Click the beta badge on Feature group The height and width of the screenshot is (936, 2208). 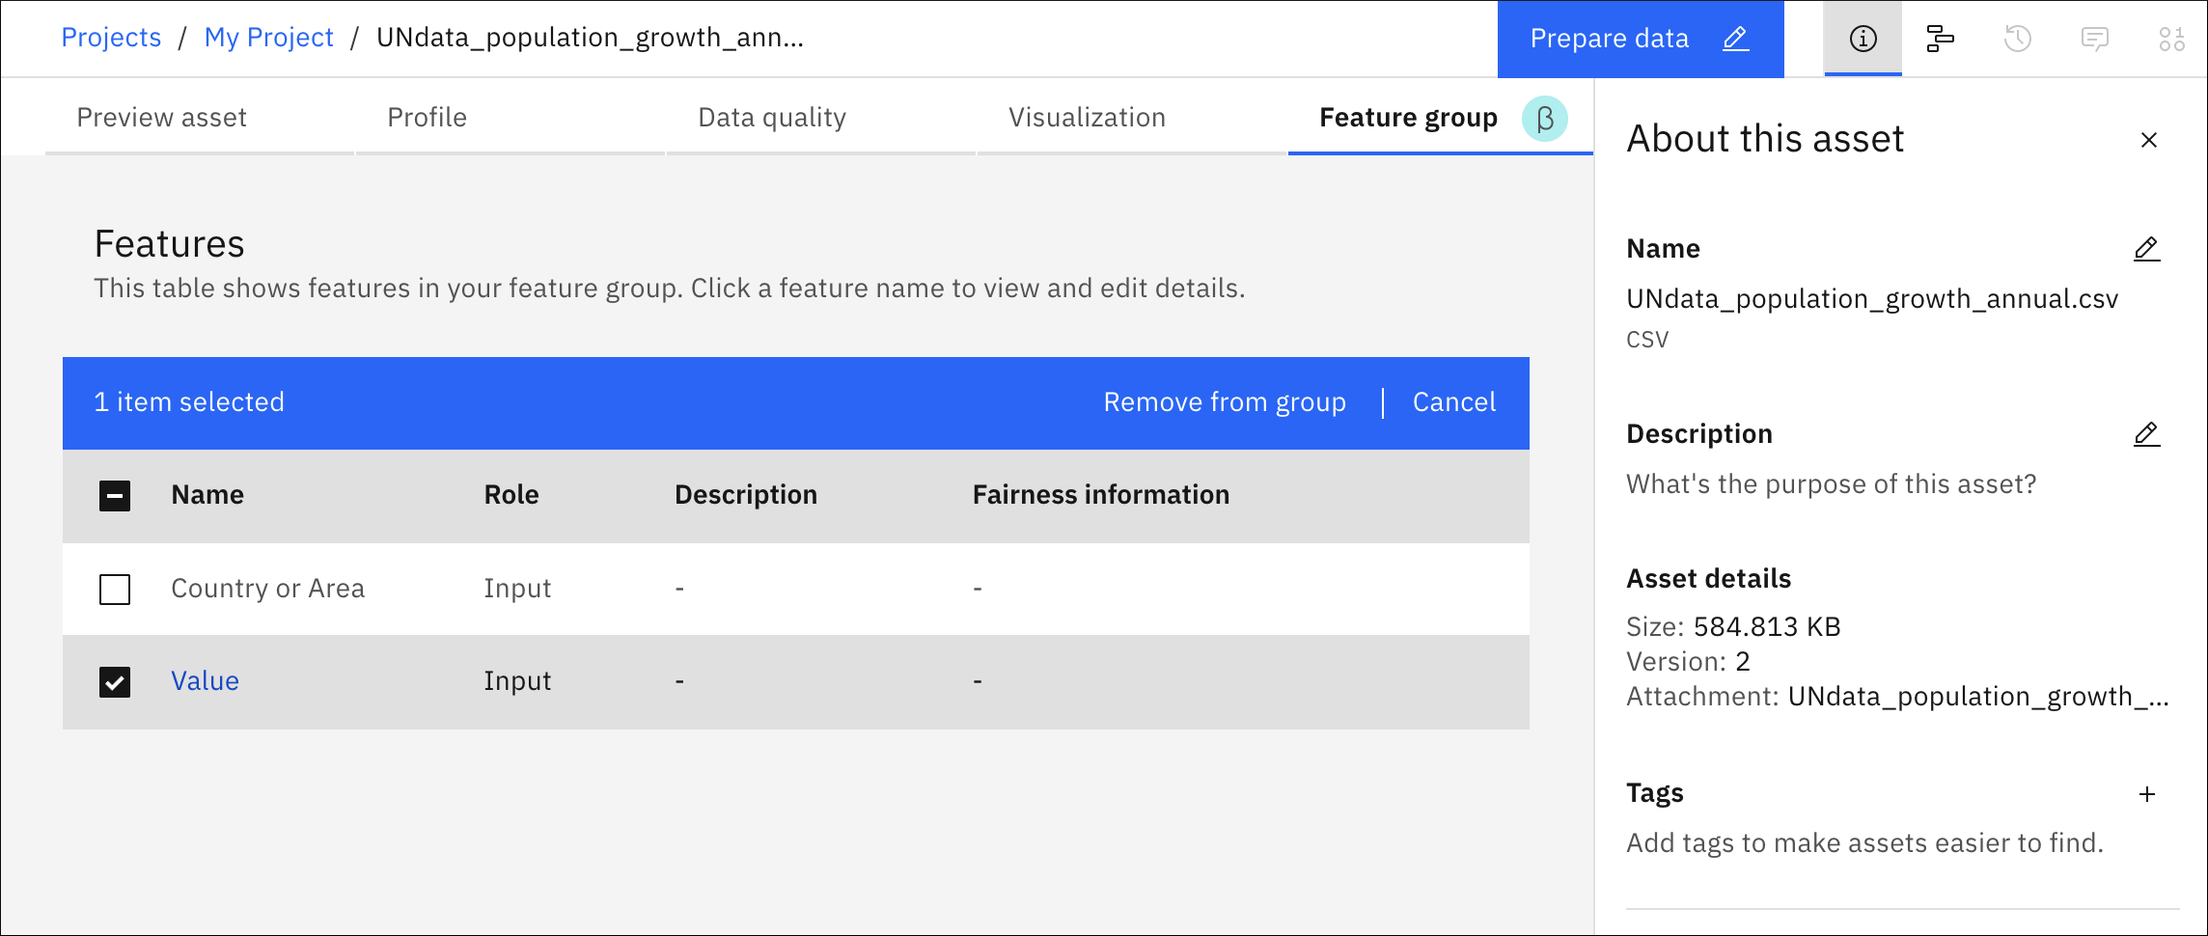(x=1545, y=119)
